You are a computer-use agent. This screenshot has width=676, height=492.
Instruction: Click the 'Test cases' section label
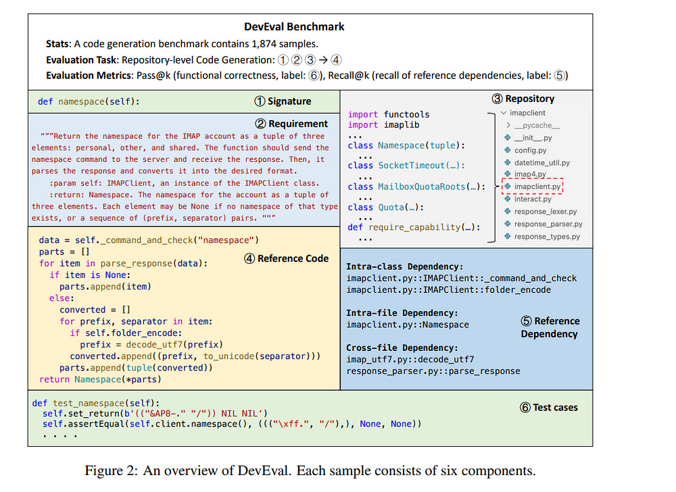click(549, 408)
